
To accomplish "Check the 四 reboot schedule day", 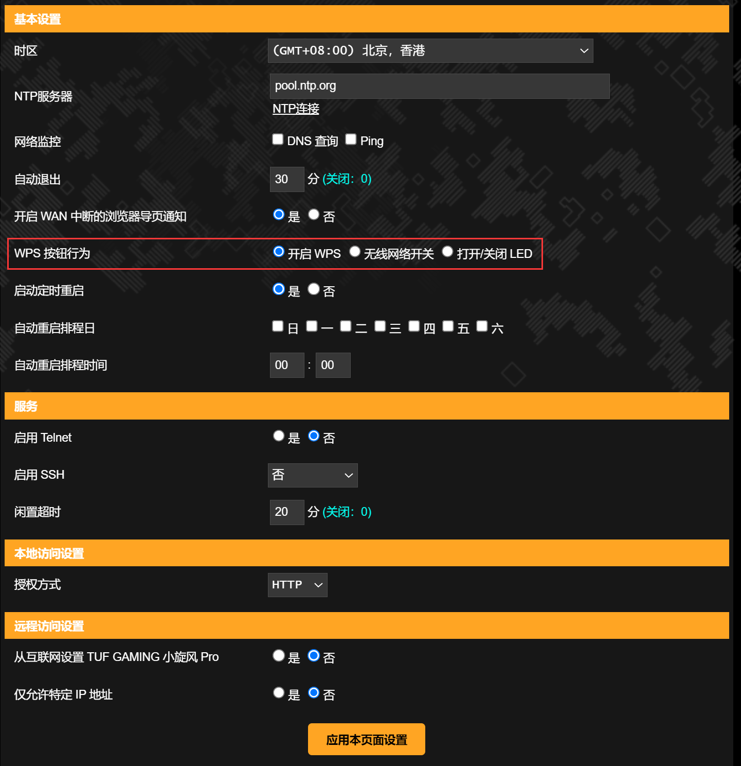I will (414, 326).
